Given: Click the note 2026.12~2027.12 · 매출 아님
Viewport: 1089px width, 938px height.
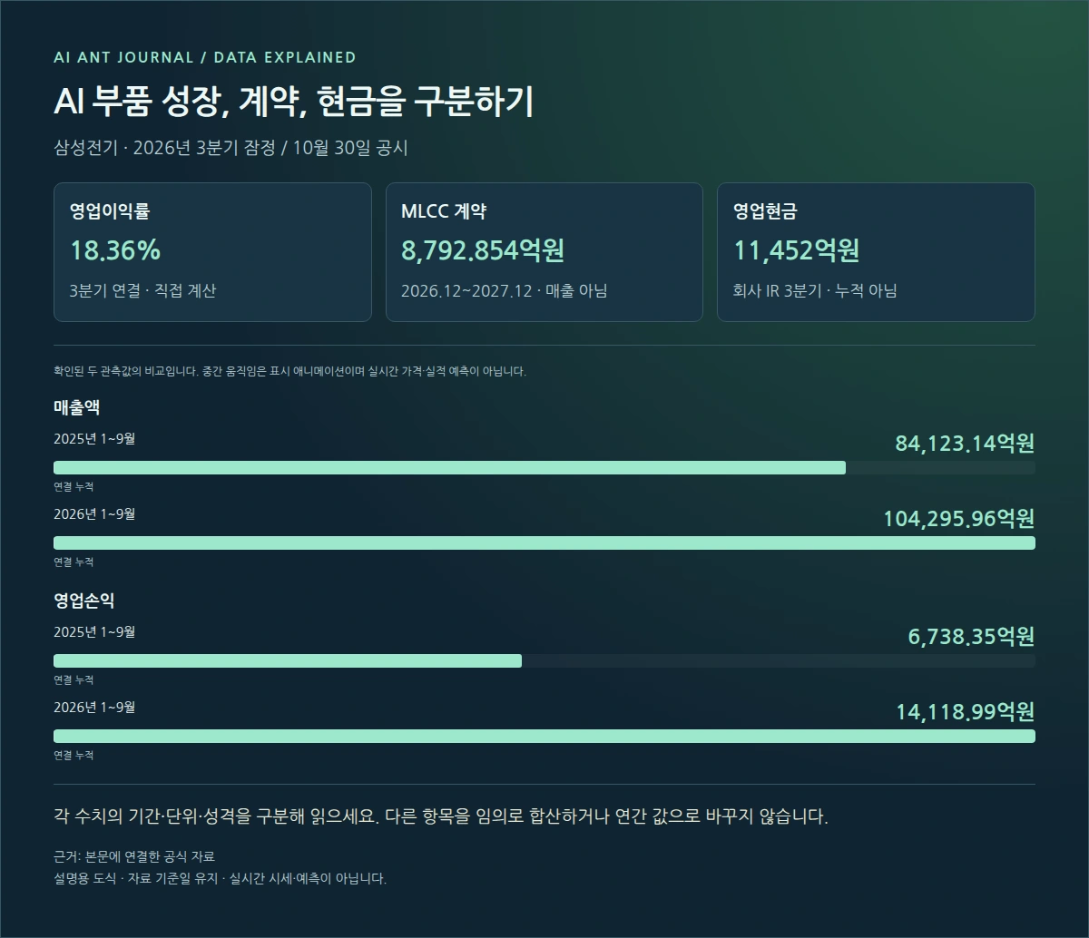Looking at the screenshot, I should pyautogui.click(x=505, y=291).
